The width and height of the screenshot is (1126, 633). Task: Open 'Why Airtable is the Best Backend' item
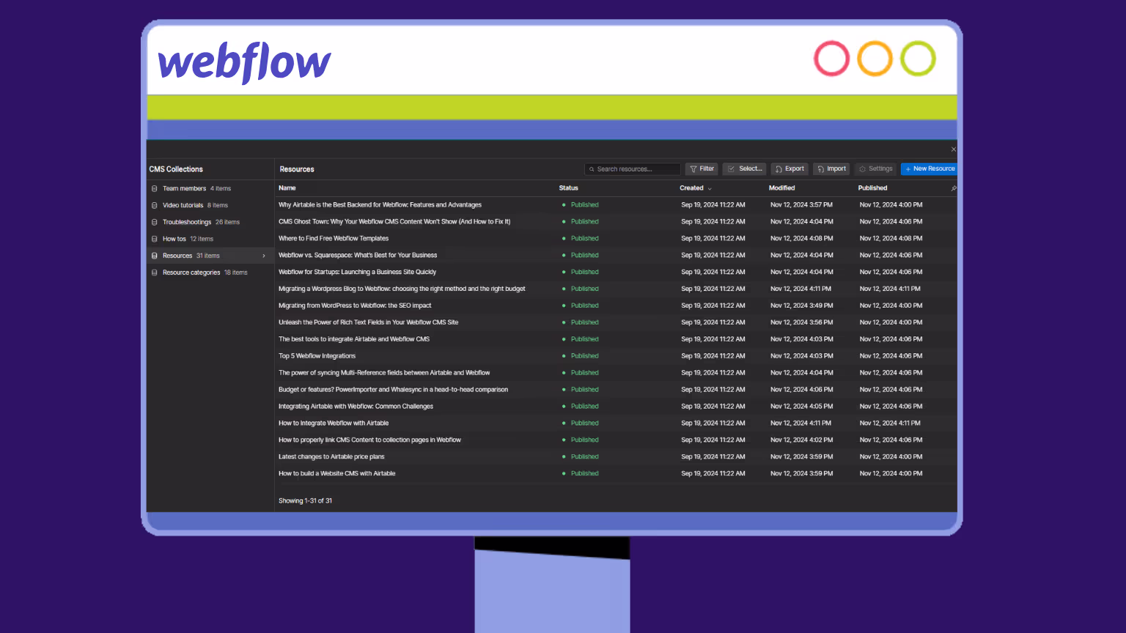tap(380, 205)
